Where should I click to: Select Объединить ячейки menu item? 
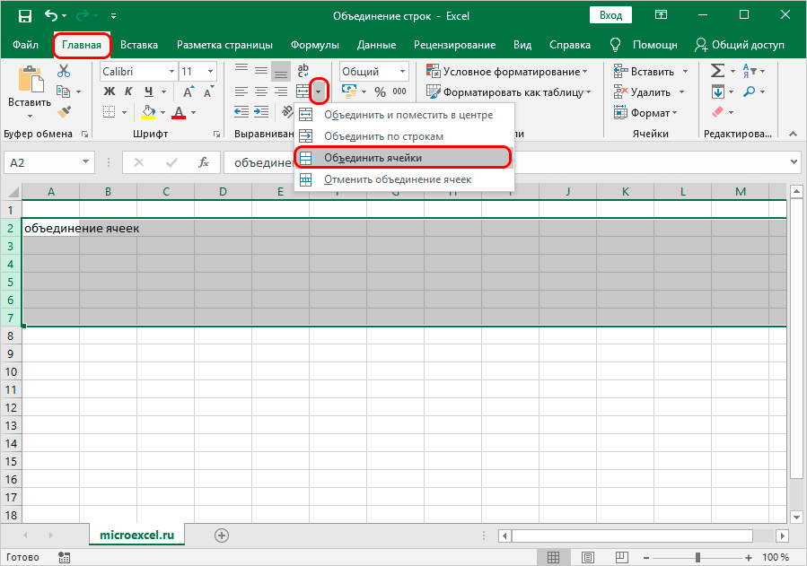404,158
